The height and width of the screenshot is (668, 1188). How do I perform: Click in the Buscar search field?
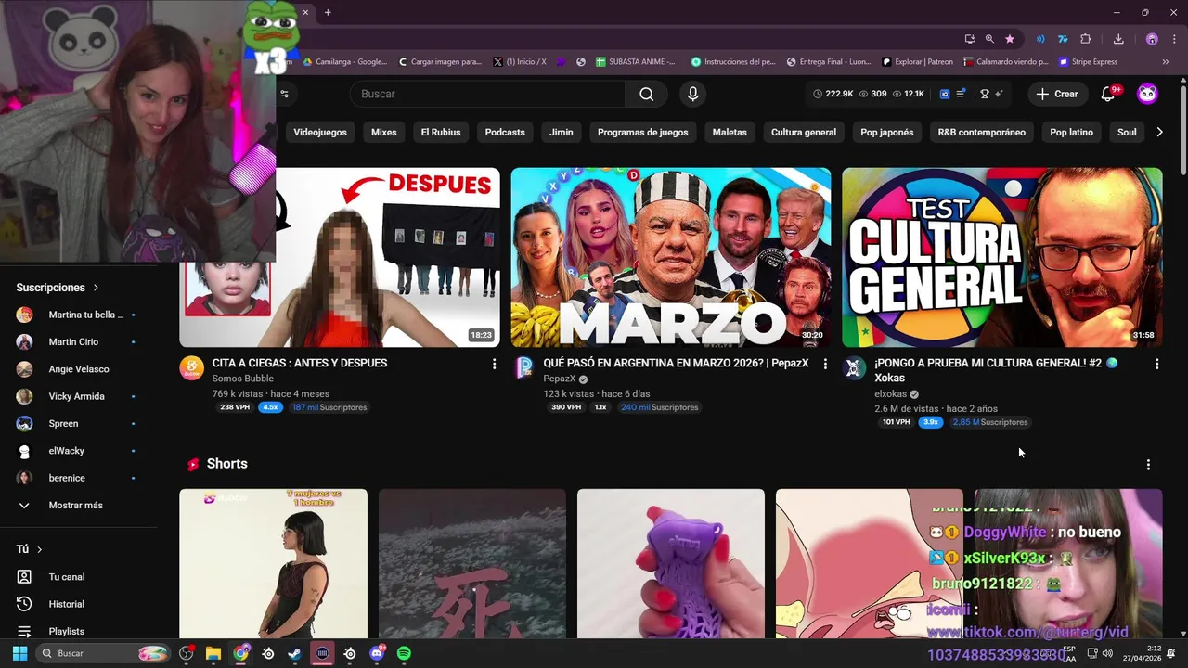(x=487, y=94)
